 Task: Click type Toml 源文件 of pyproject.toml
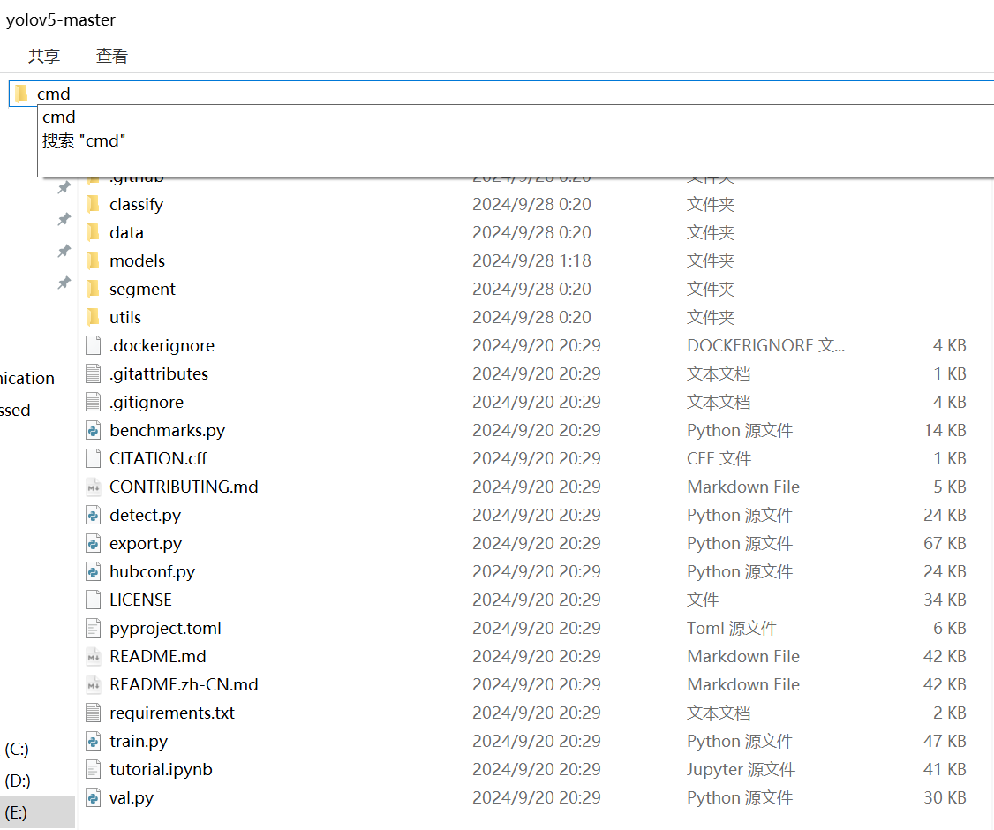pos(732,628)
